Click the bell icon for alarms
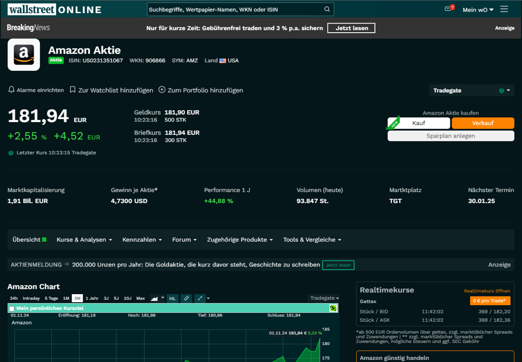The width and height of the screenshot is (522, 362). click(11, 89)
